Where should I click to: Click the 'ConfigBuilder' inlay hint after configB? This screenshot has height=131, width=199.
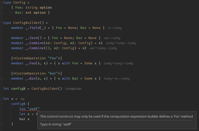pos(73,89)
